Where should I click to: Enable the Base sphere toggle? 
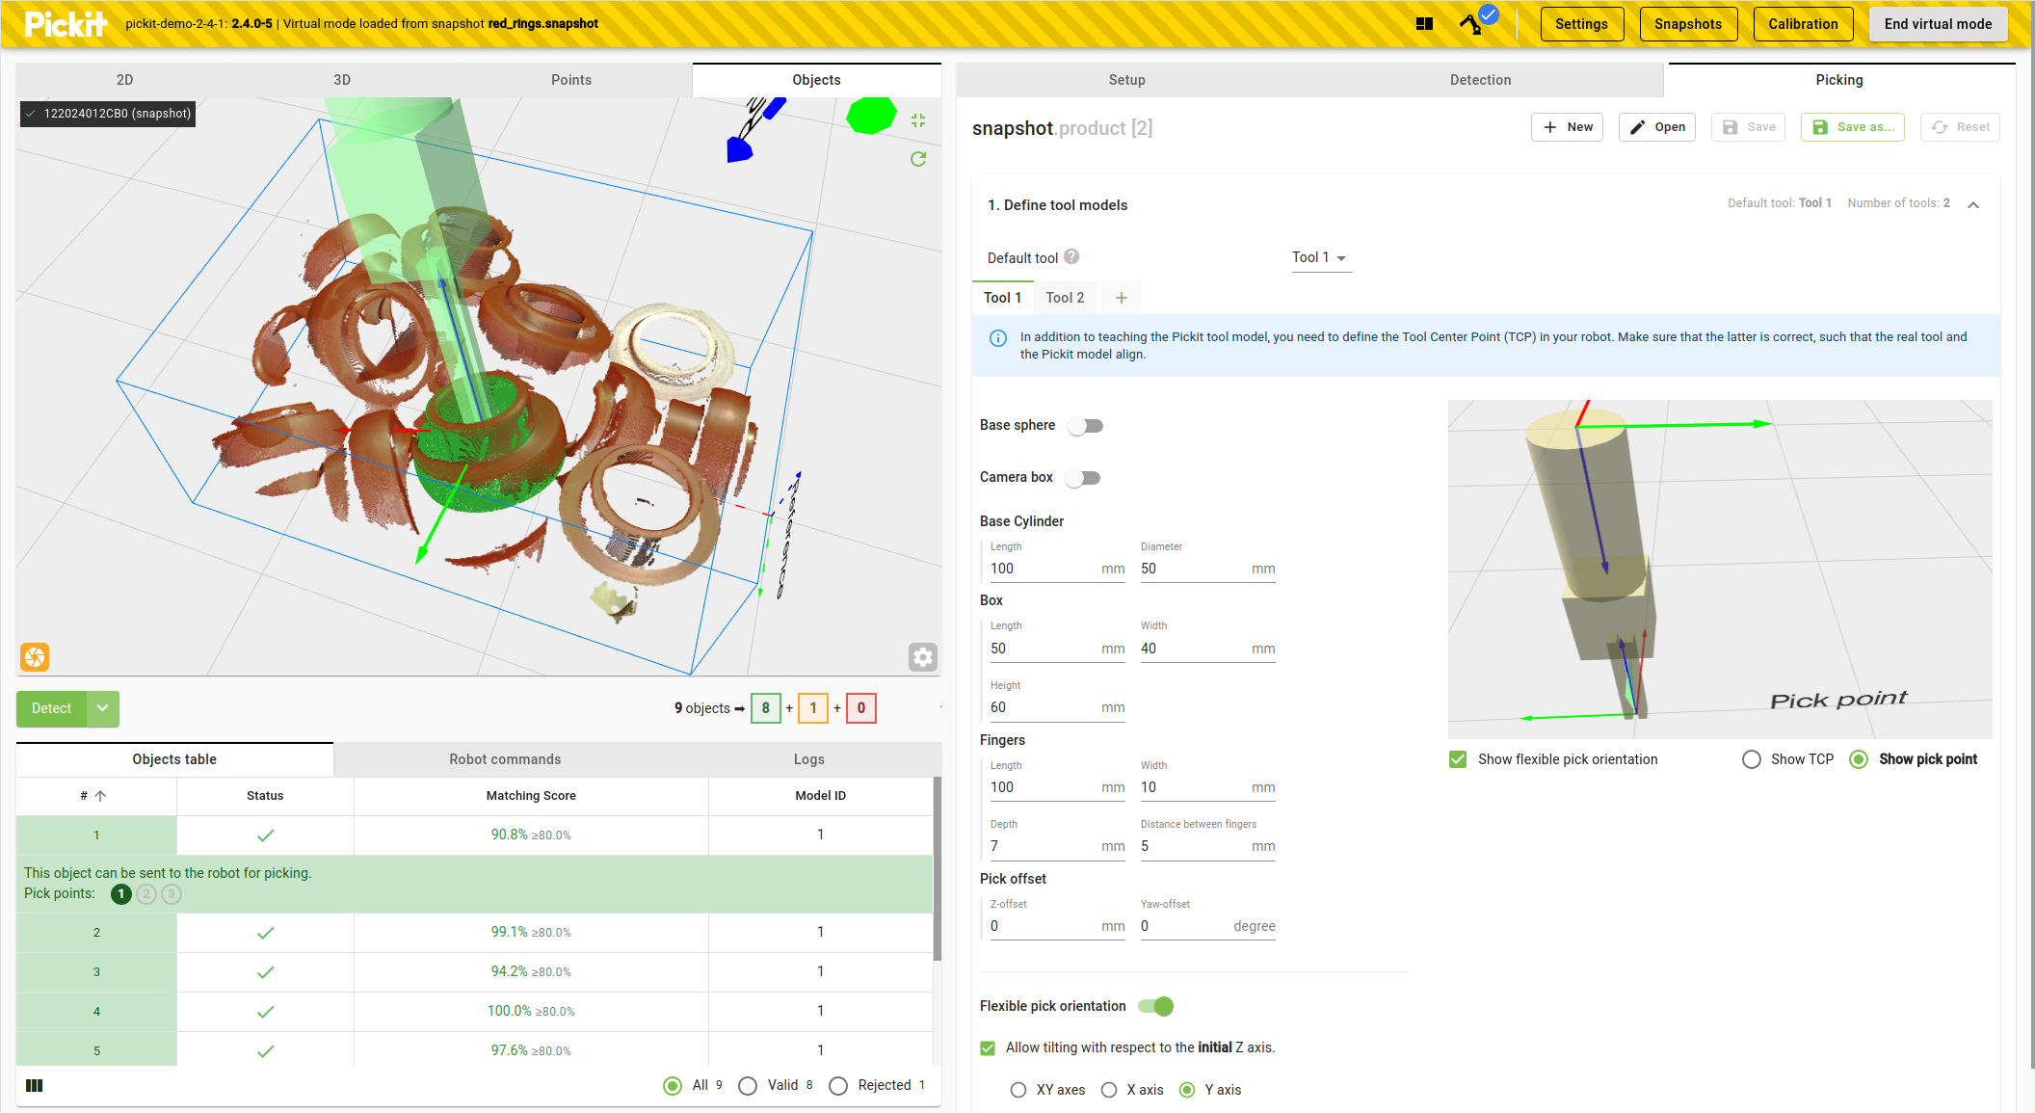point(1085,426)
